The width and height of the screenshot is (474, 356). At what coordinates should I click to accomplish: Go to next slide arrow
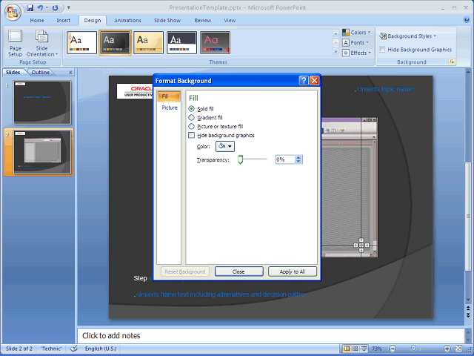coord(468,315)
